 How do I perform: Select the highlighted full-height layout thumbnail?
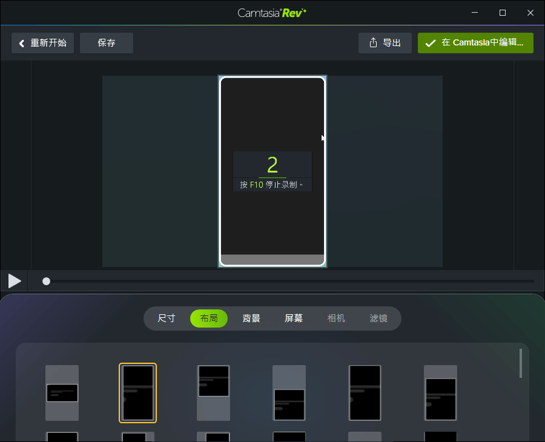[x=137, y=393]
